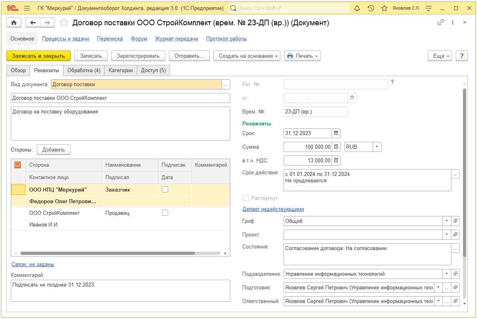Expand the RUB currency dropdown
This screenshot has width=477, height=319.
377,147
